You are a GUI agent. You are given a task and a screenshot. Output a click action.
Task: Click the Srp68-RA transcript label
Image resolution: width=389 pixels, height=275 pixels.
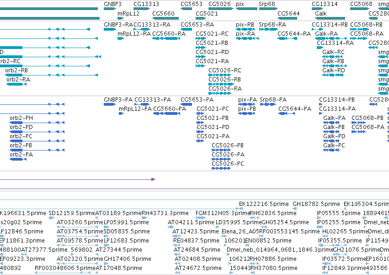pos(272,25)
